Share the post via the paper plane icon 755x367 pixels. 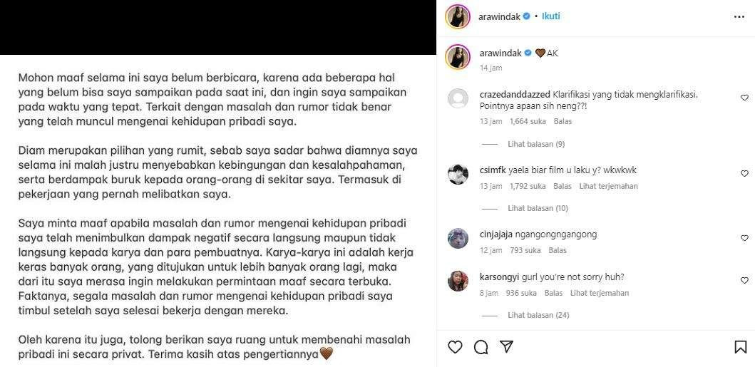(506, 347)
